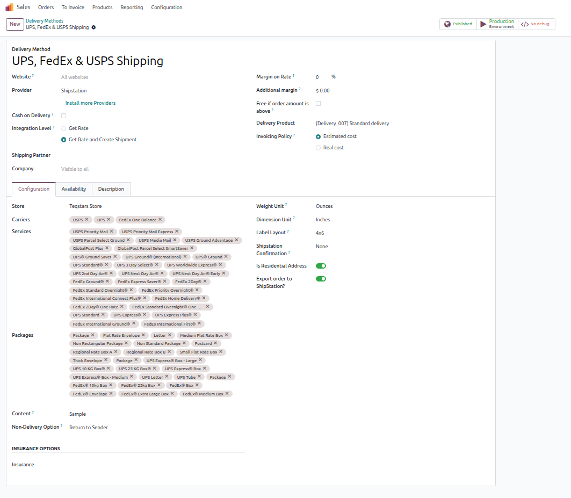Remove the UPS Next Day Air® Early tag
The width and height of the screenshot is (571, 498).
(223, 273)
